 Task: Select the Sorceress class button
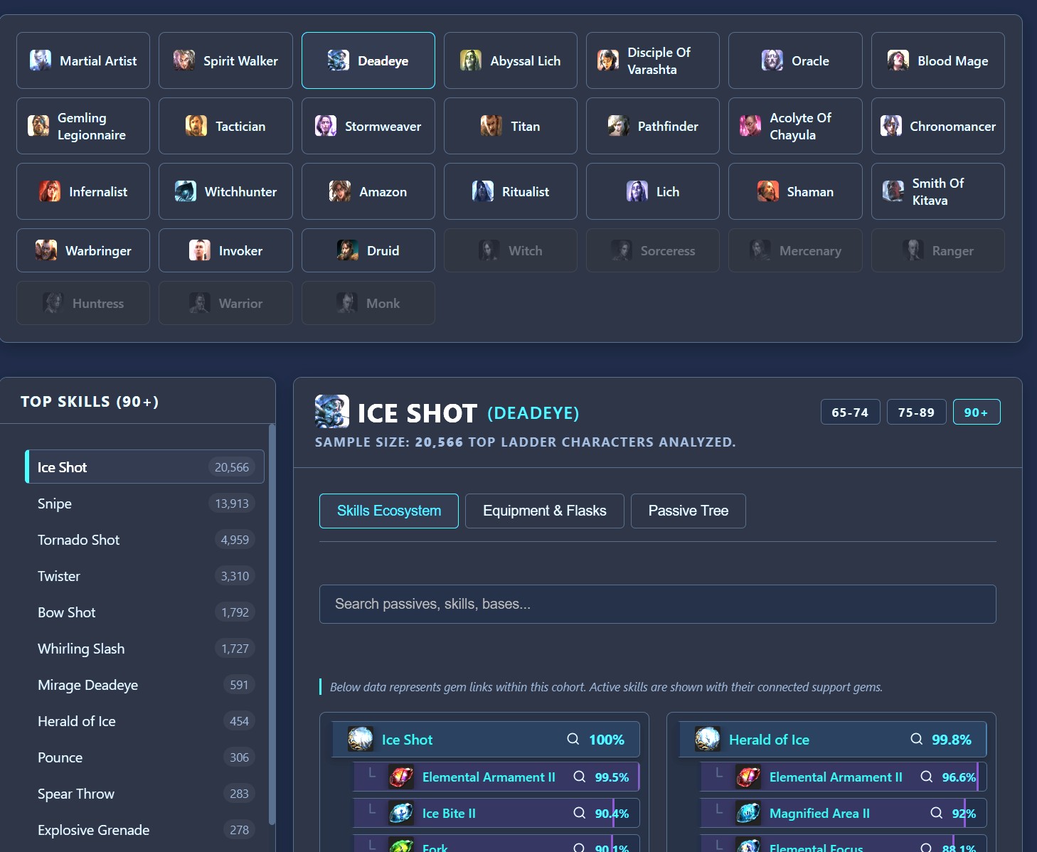coord(653,250)
